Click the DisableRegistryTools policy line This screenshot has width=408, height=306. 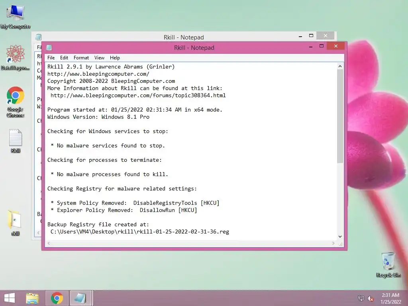[135, 203]
